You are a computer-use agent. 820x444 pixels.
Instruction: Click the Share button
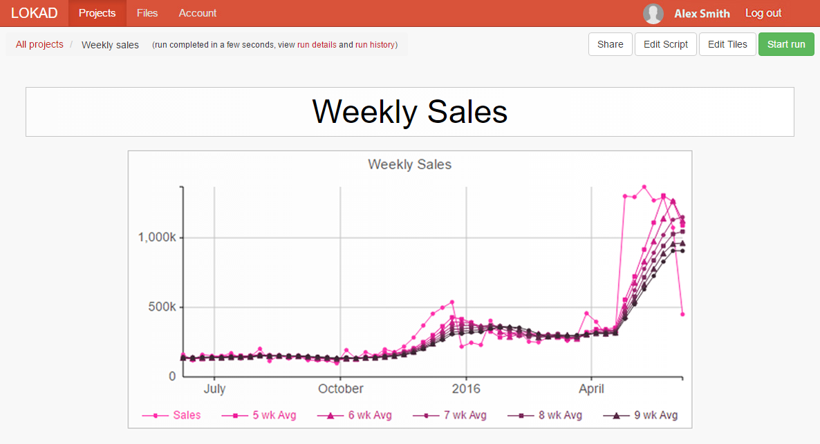pyautogui.click(x=610, y=44)
